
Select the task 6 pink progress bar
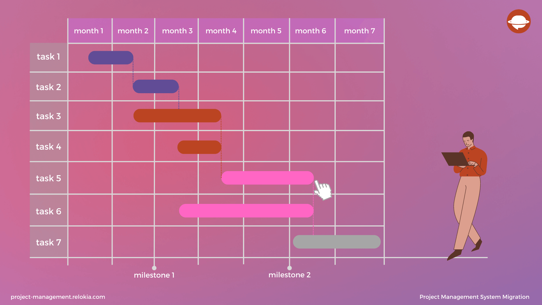246,211
